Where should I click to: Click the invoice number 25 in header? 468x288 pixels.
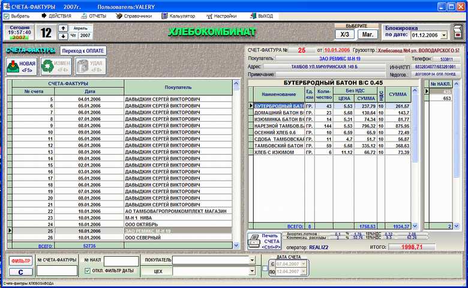click(x=302, y=50)
